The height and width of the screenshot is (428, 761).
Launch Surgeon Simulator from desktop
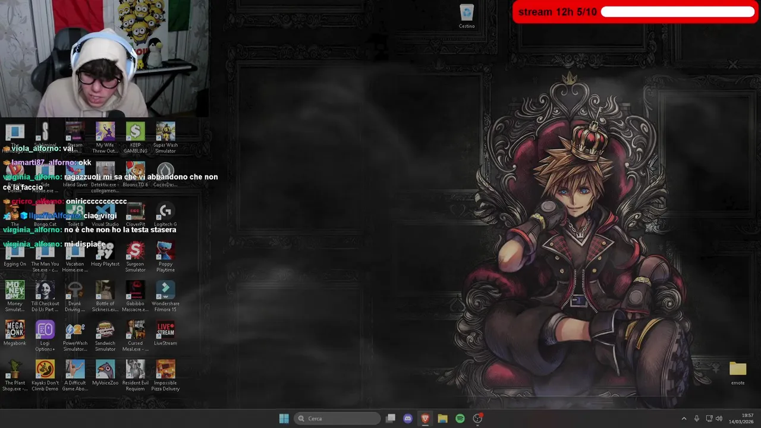click(135, 257)
